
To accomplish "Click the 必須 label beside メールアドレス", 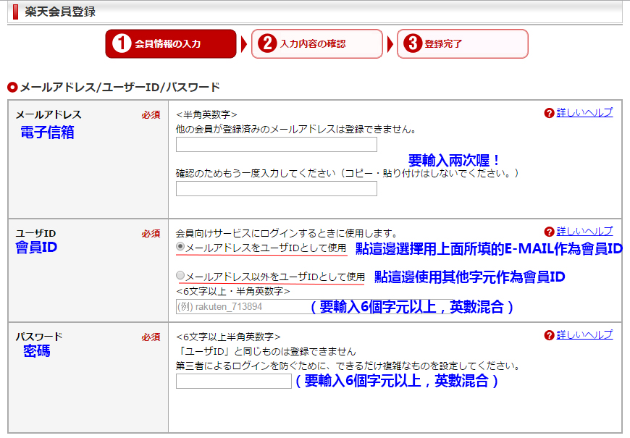I will (151, 115).
